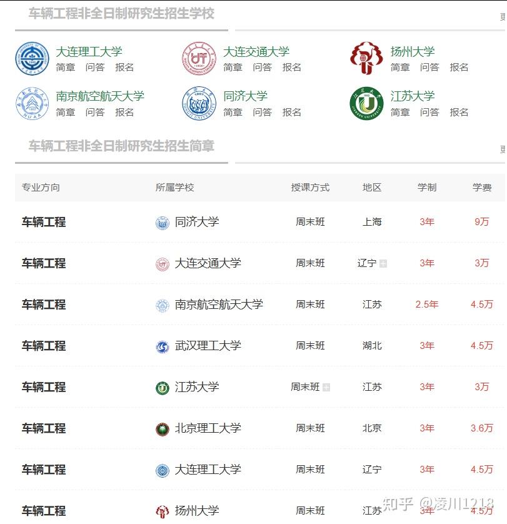Click small 大连交通大学 logo in table
Image resolution: width=507 pixels, height=524 pixels.
163,265
